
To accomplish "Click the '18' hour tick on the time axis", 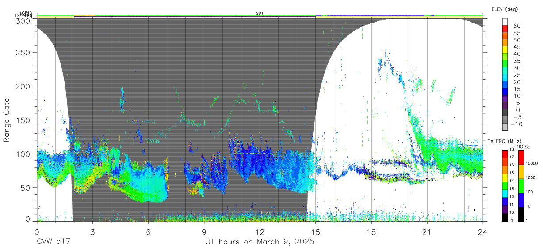I will [371, 232].
